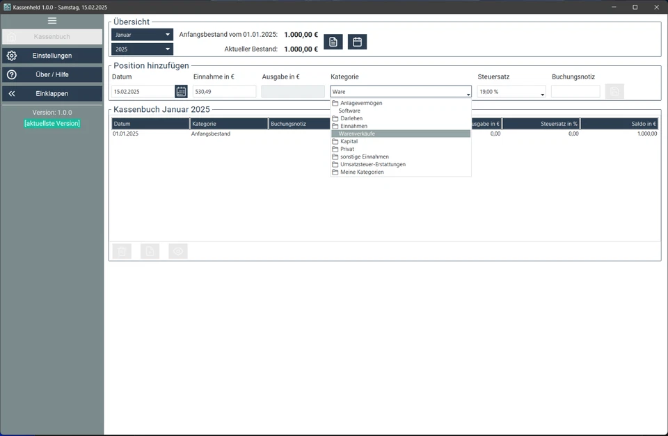Click the Ausgabe in € field
Image resolution: width=668 pixels, height=436 pixels.
293,92
